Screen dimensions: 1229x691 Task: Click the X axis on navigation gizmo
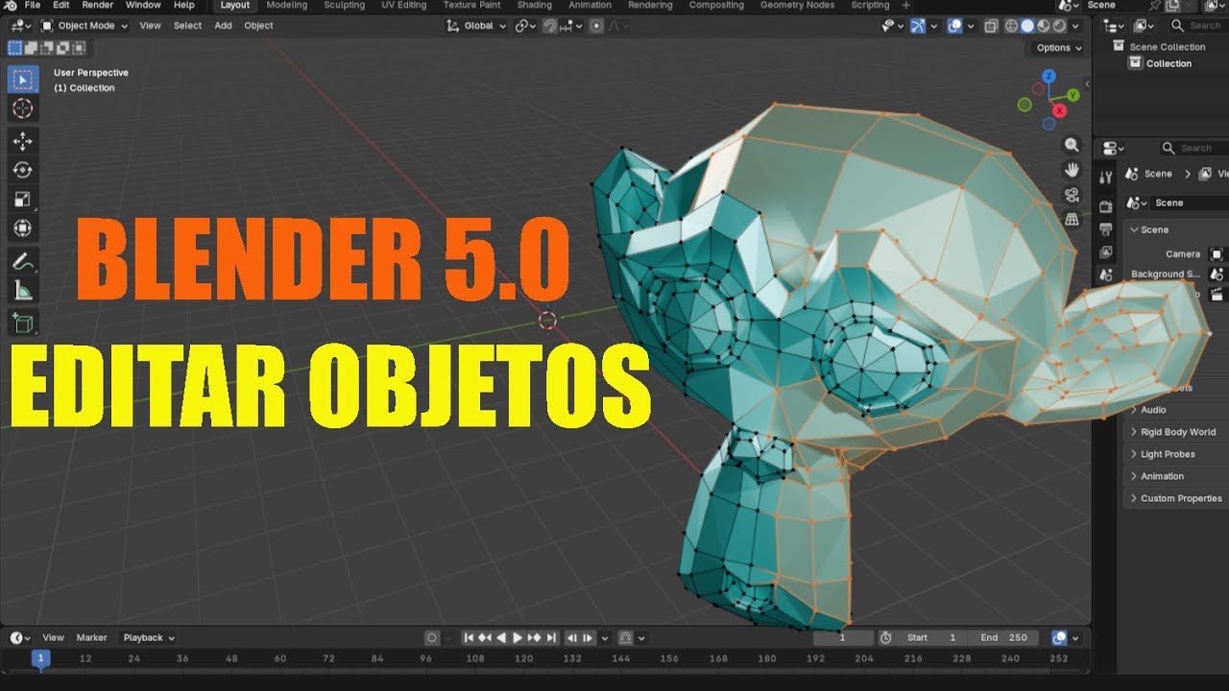pos(1059,111)
